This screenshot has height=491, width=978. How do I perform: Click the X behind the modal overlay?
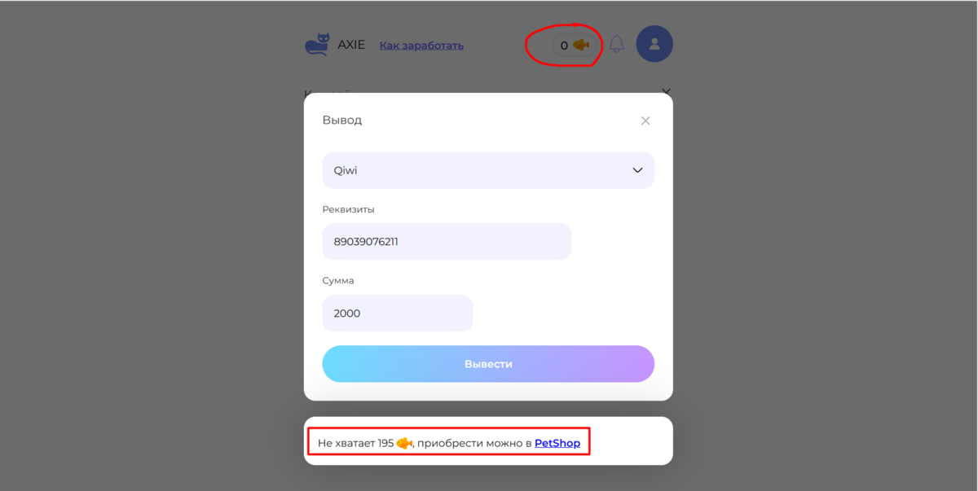click(667, 92)
